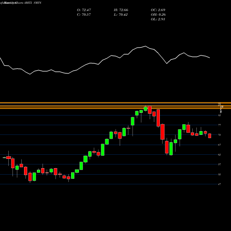Image resolution: width=231 pixels, height=231 pixels.
Task: Click the topmost orange resistance line
Action: [115, 103]
